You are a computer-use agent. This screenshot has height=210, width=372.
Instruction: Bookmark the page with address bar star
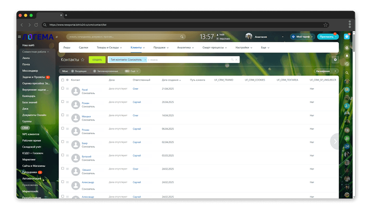tap(325, 25)
